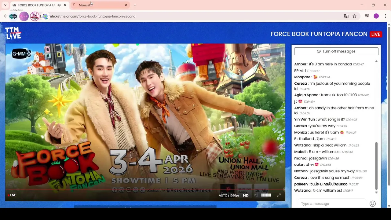Open the tab search dropdown arrow
391x220 pixels.
(5, 5)
